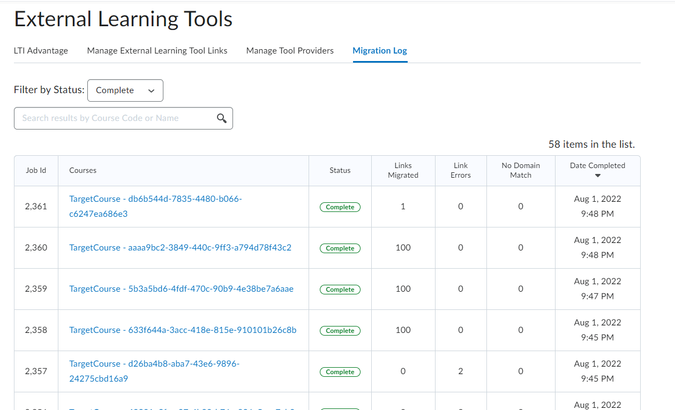Screen dimensions: 675x410
Task: Open TargetCourse 5b3a5bd6 link for job 2,359
Action: pyautogui.click(x=181, y=289)
